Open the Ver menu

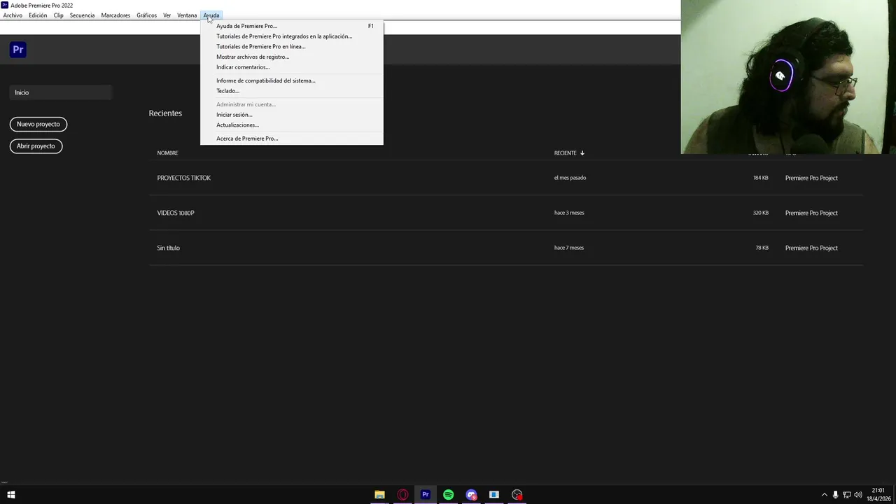(167, 15)
